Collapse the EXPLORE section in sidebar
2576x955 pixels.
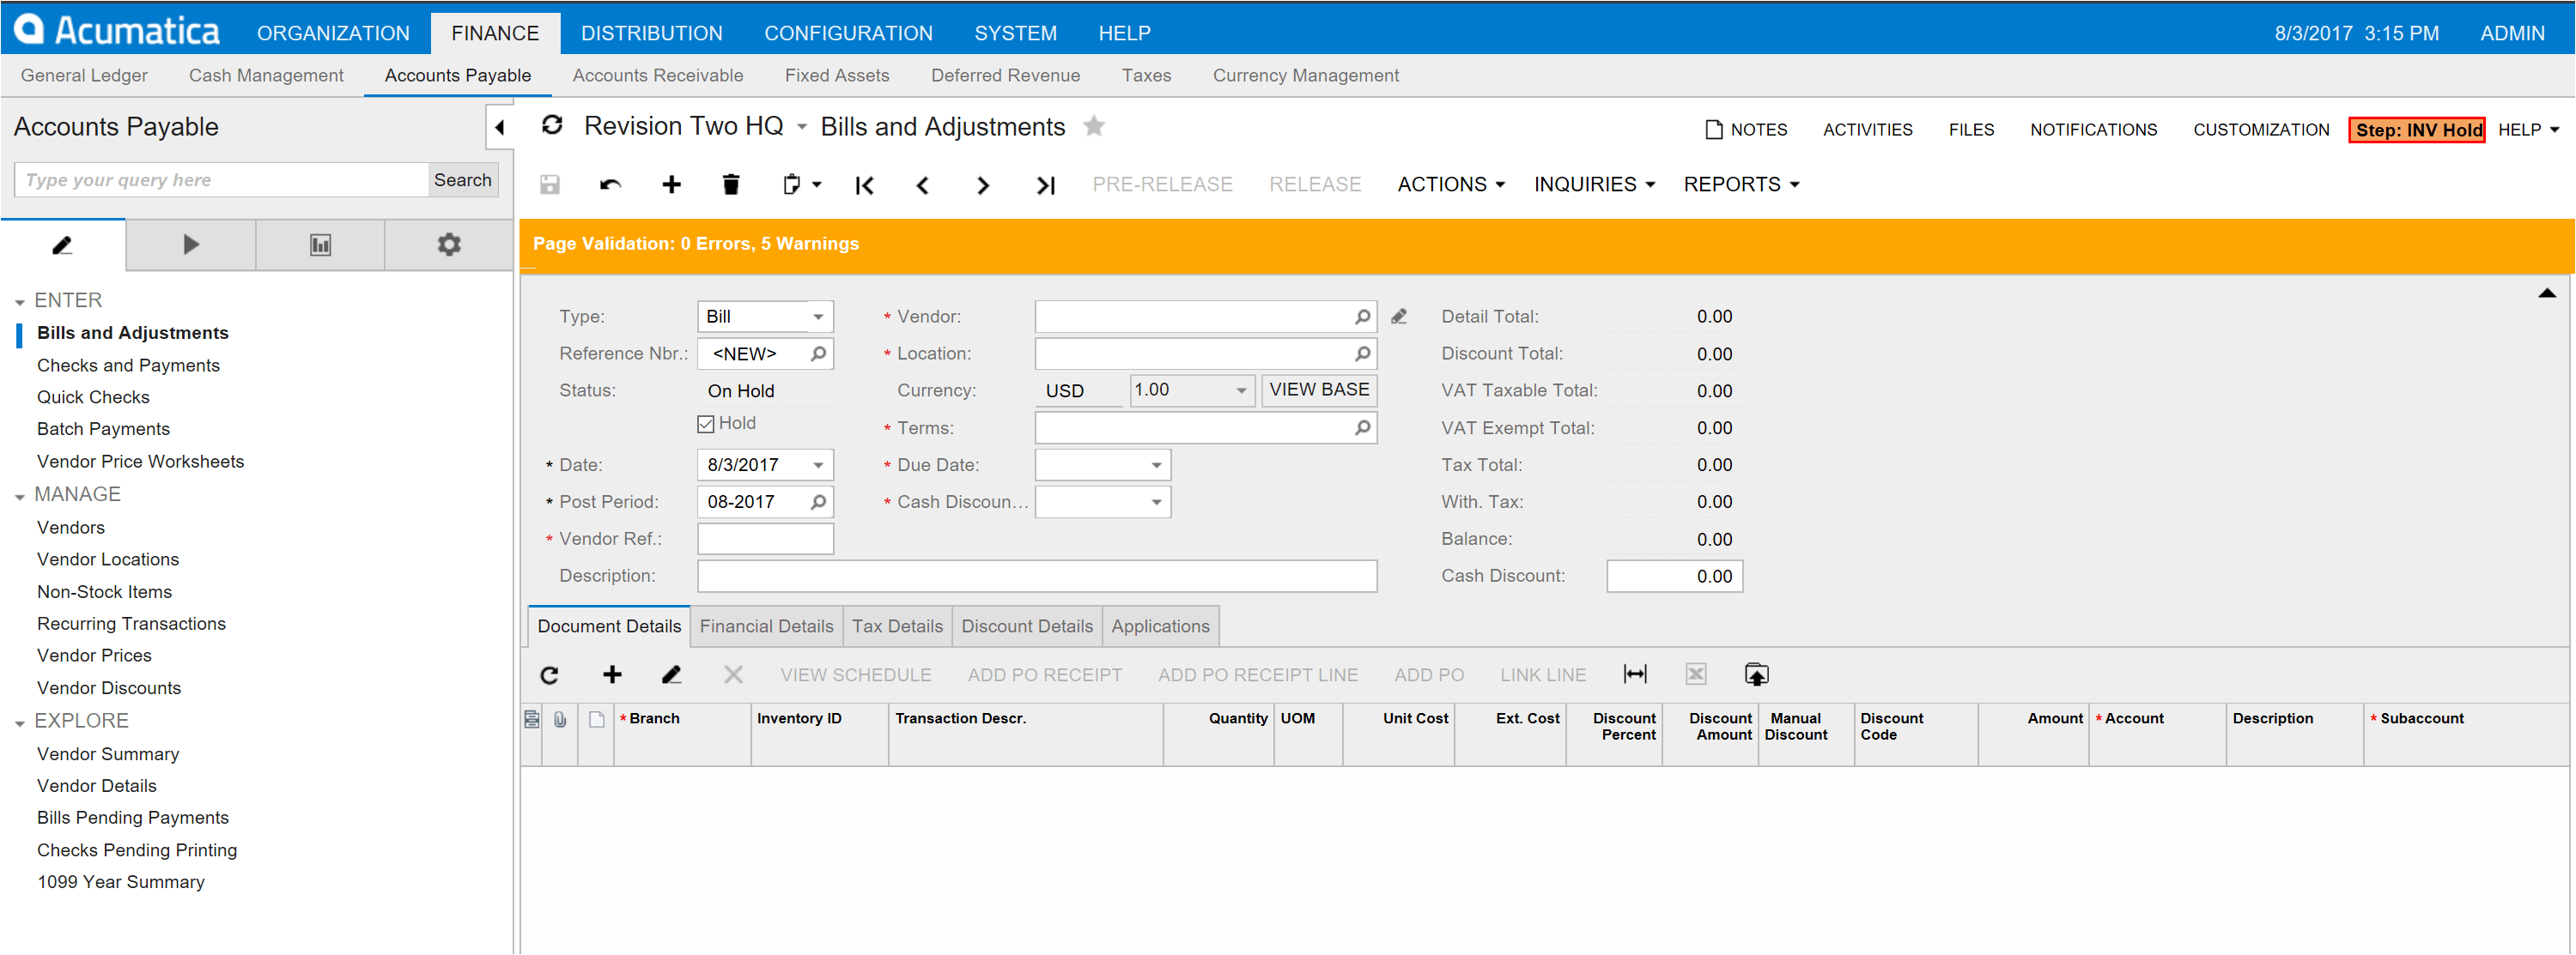[x=20, y=723]
